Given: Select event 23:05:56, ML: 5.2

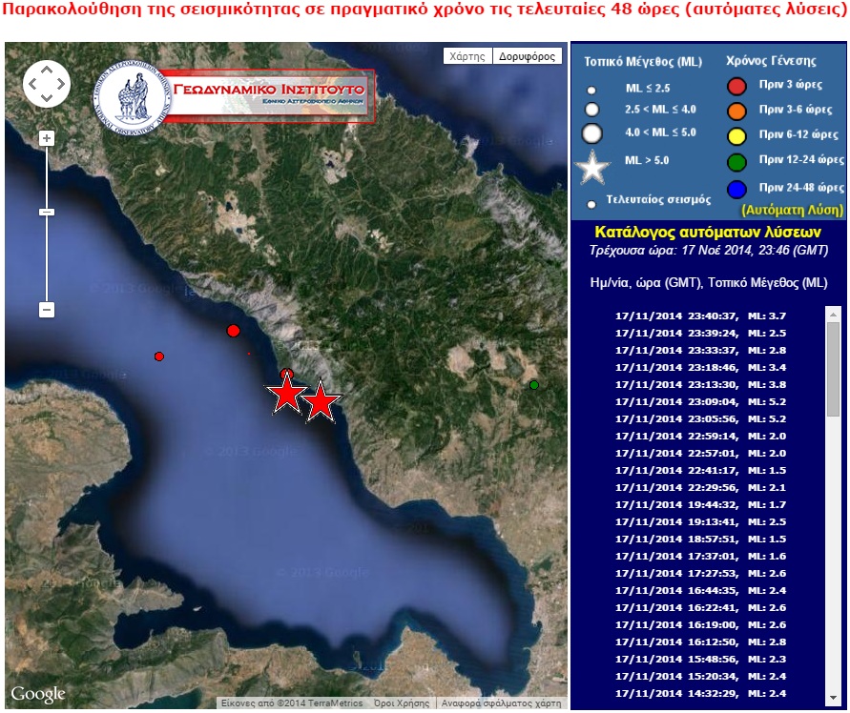Looking at the screenshot, I should [700, 418].
